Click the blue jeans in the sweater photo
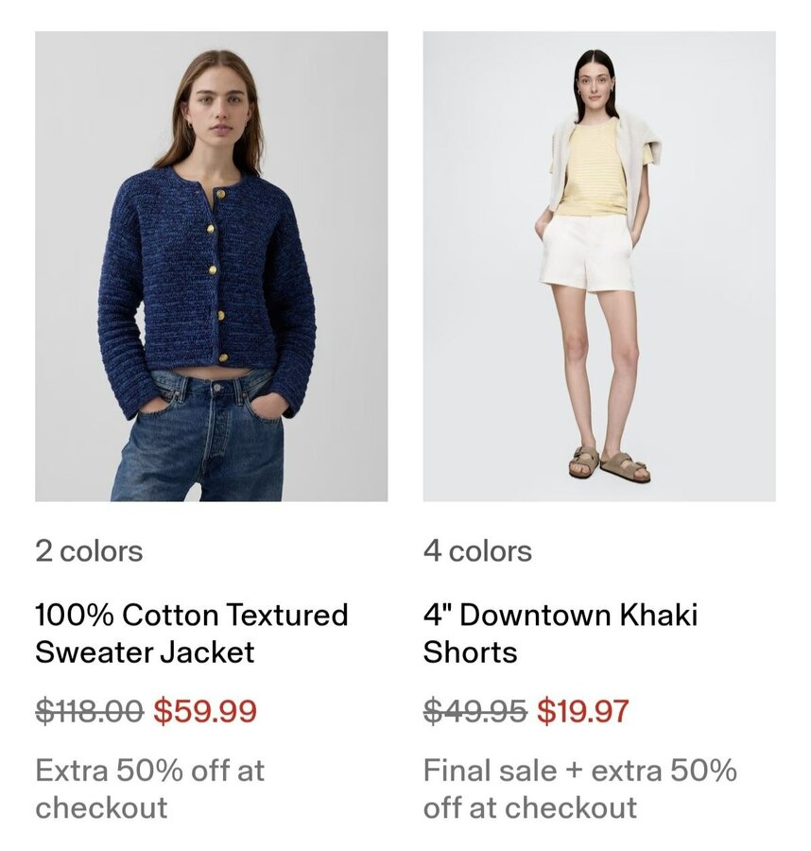The height and width of the screenshot is (851, 811). (x=199, y=436)
